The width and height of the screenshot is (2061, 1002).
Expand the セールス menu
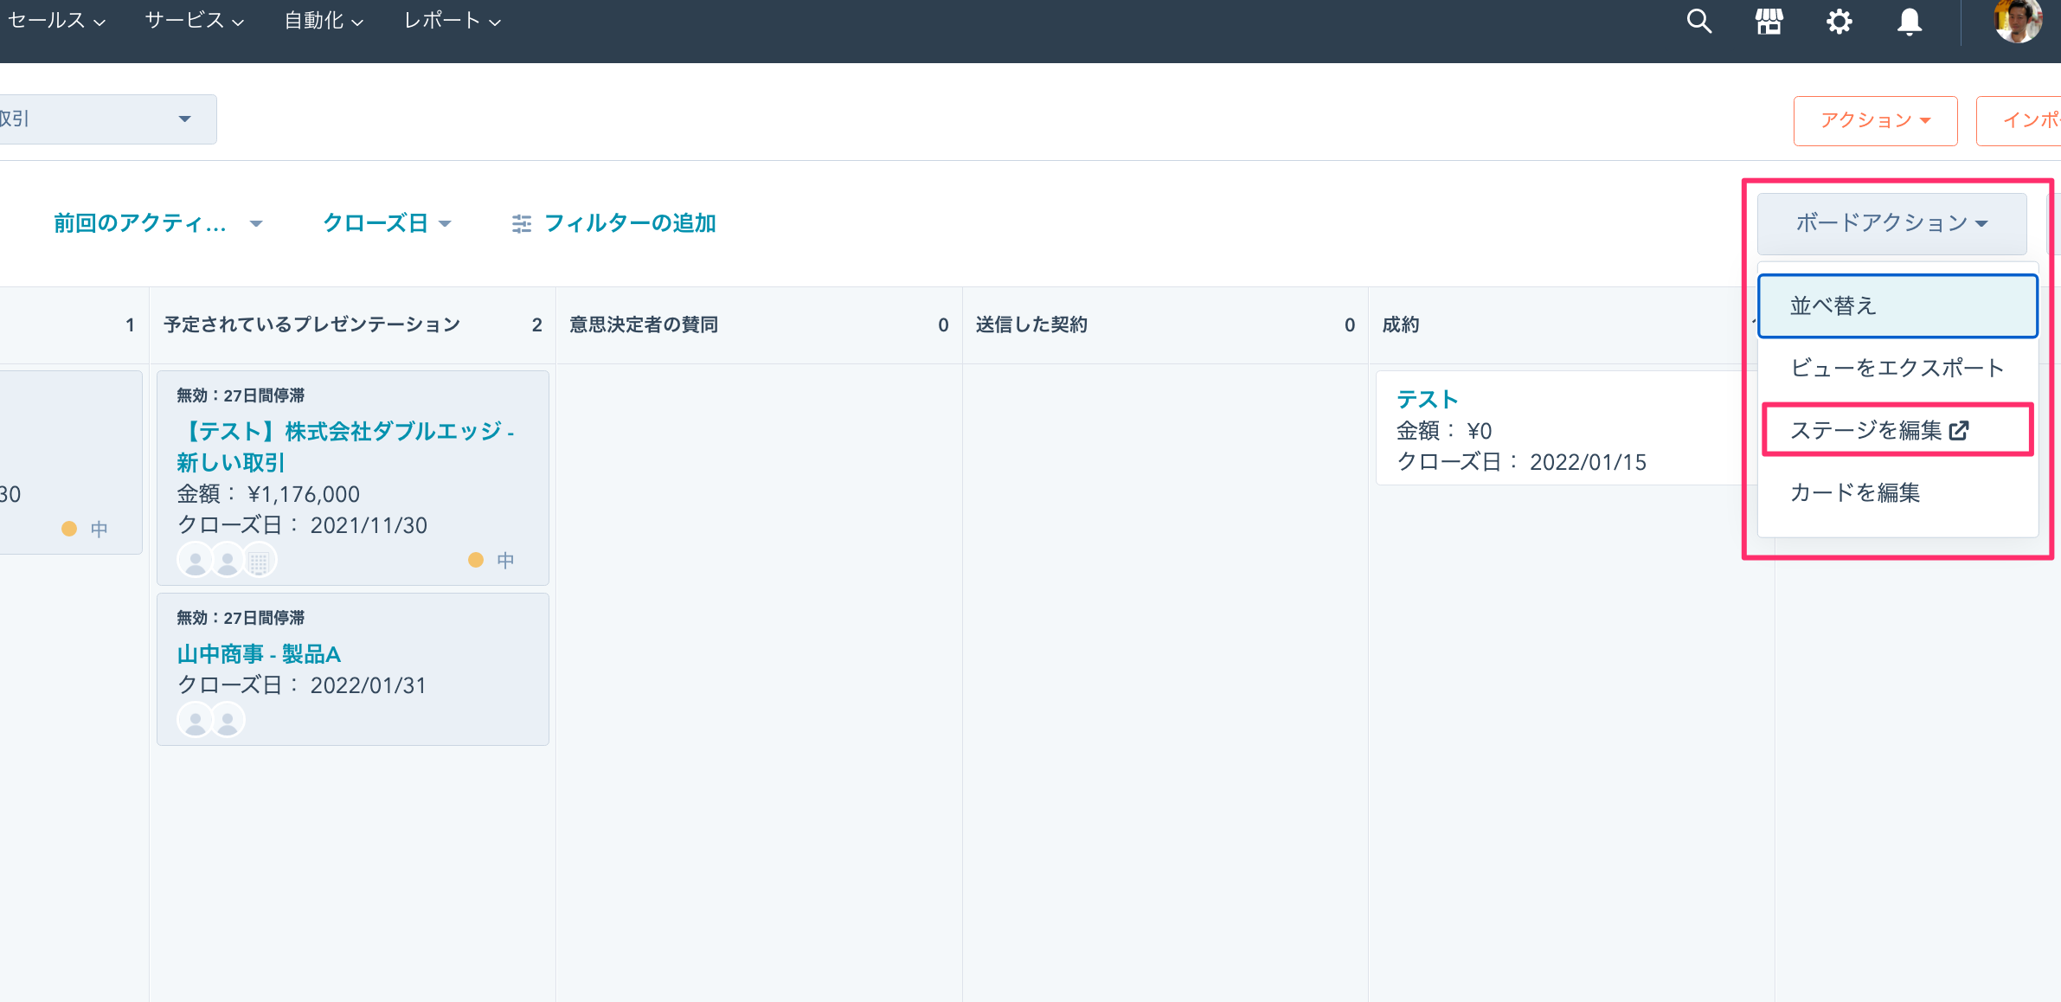[56, 21]
